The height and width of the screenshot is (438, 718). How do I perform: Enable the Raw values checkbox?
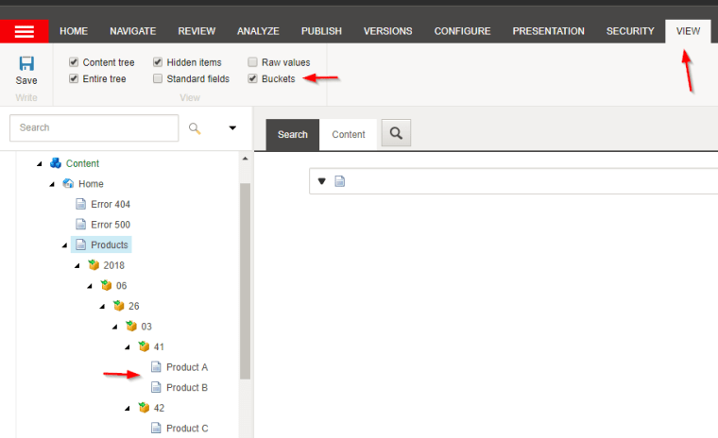[252, 62]
